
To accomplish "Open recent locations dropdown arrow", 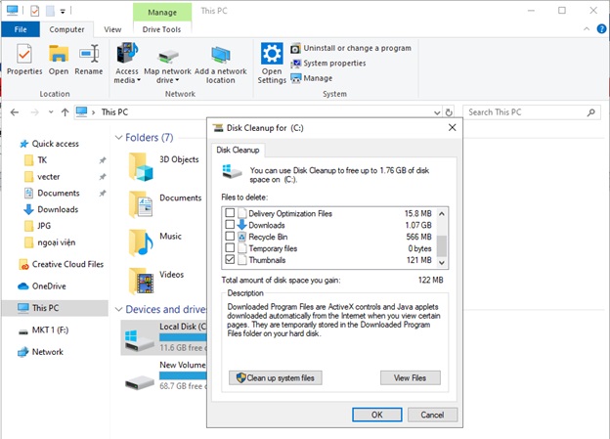I will pyautogui.click(x=51, y=112).
